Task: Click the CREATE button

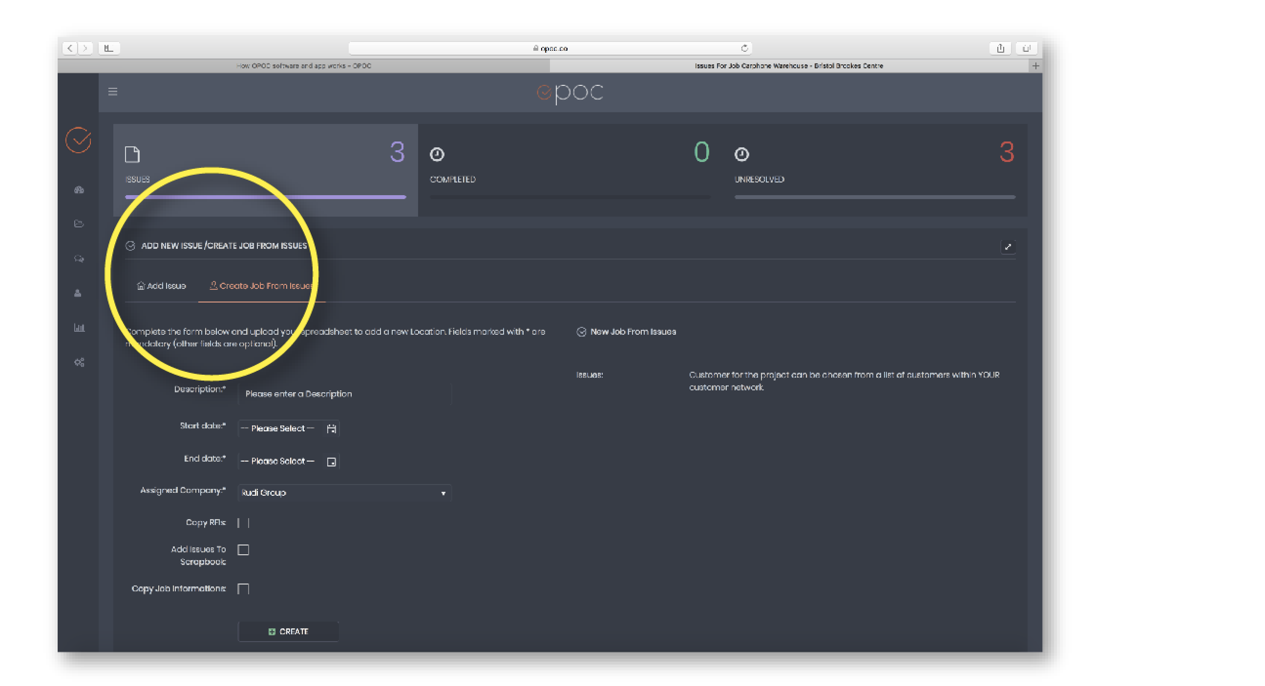Action: 288,631
